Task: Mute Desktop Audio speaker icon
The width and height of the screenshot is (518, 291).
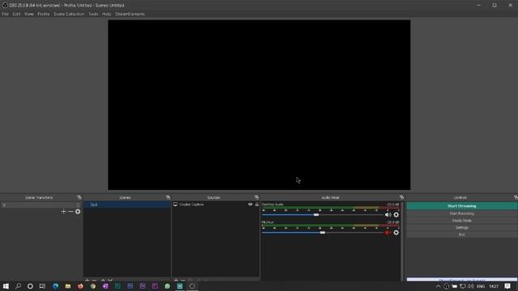Action: click(x=388, y=215)
